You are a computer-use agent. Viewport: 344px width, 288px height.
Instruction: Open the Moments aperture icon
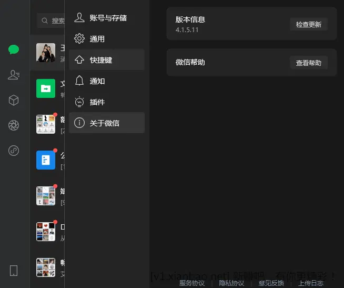(14, 125)
